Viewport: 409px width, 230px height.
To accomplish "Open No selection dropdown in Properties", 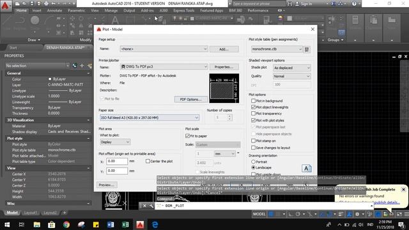I will click(38, 66).
